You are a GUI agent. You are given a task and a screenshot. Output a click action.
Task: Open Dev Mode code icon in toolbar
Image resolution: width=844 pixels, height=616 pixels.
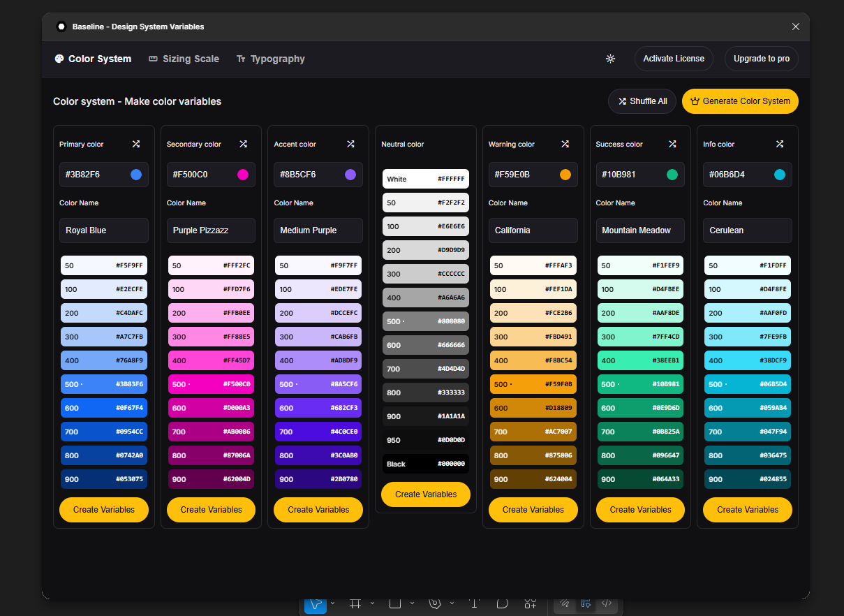tap(607, 603)
